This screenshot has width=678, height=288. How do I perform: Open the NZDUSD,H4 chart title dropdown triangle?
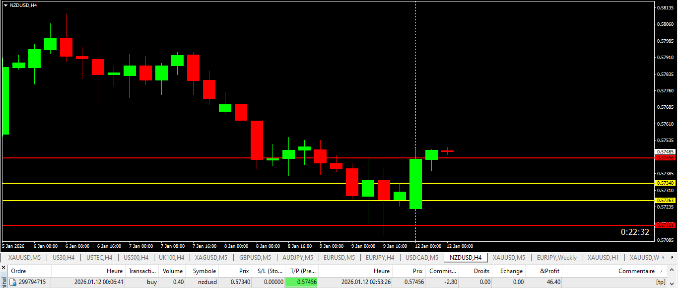coord(5,5)
